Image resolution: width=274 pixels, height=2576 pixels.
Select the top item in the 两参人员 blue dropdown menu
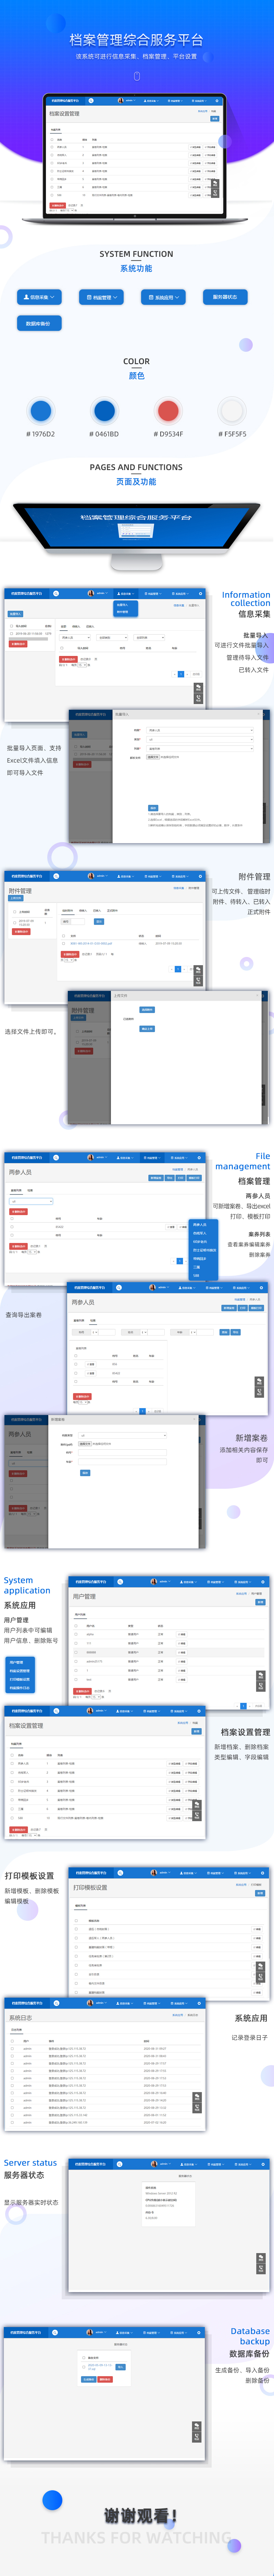(x=200, y=1224)
